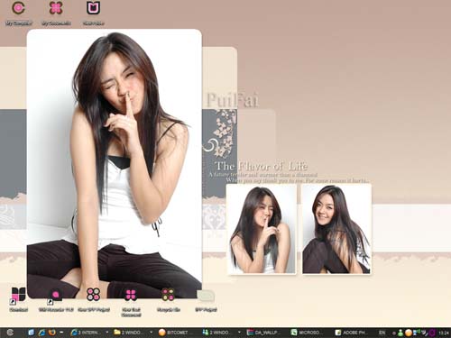Viewport: 451px width, 338px height.
Task: Open the four-circle pink and gray desktop icon
Action: tap(93, 294)
